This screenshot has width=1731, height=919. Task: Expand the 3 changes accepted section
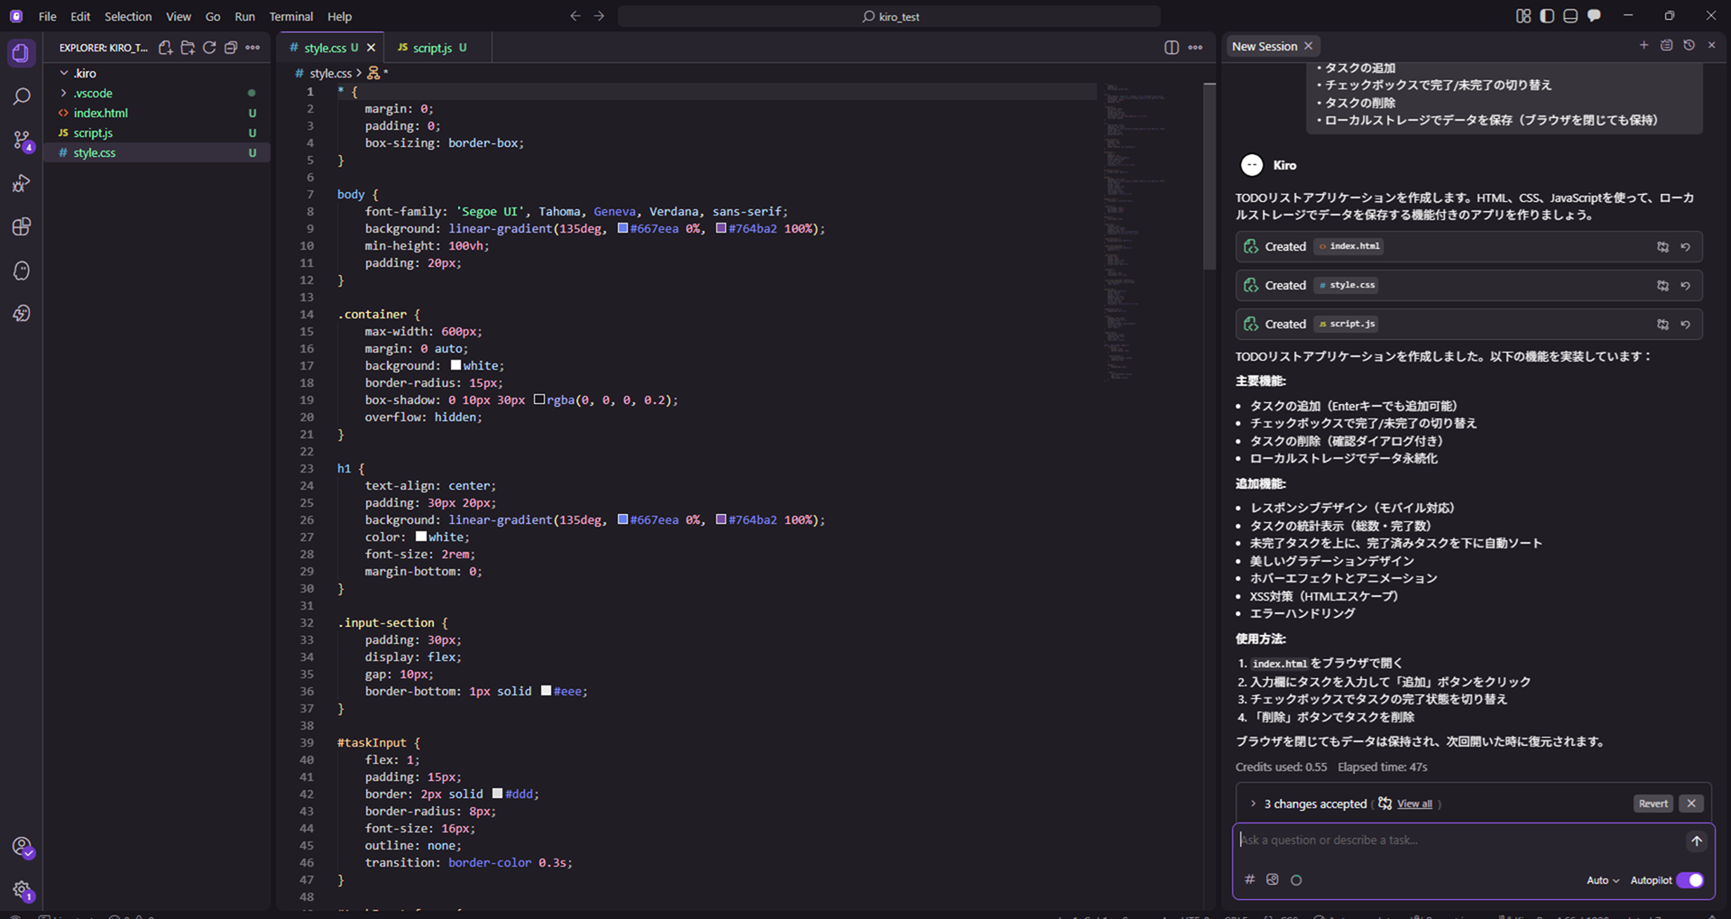click(x=1253, y=804)
